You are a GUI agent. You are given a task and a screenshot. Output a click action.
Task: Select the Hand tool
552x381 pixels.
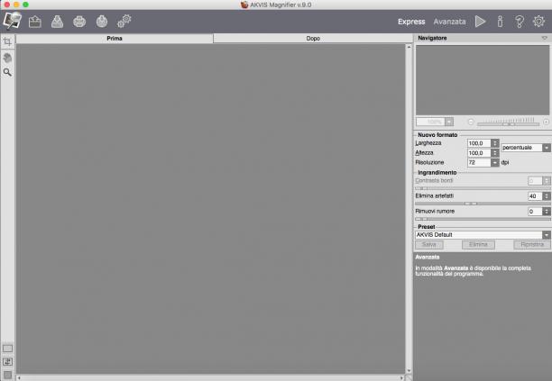tap(7, 58)
